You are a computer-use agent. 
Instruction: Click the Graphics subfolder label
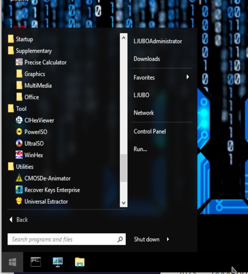(35, 74)
